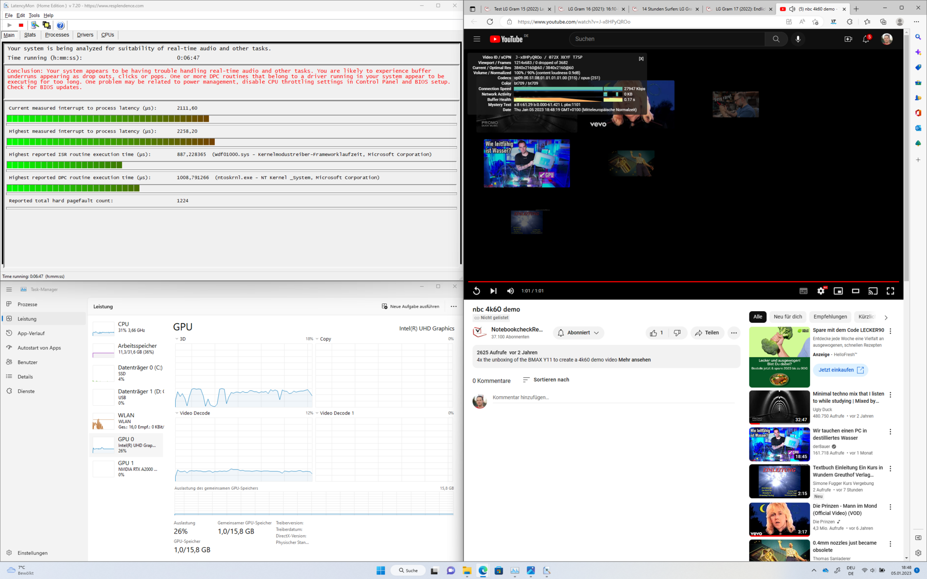
Task: Refresh the Edge browser page
Action: [490, 22]
